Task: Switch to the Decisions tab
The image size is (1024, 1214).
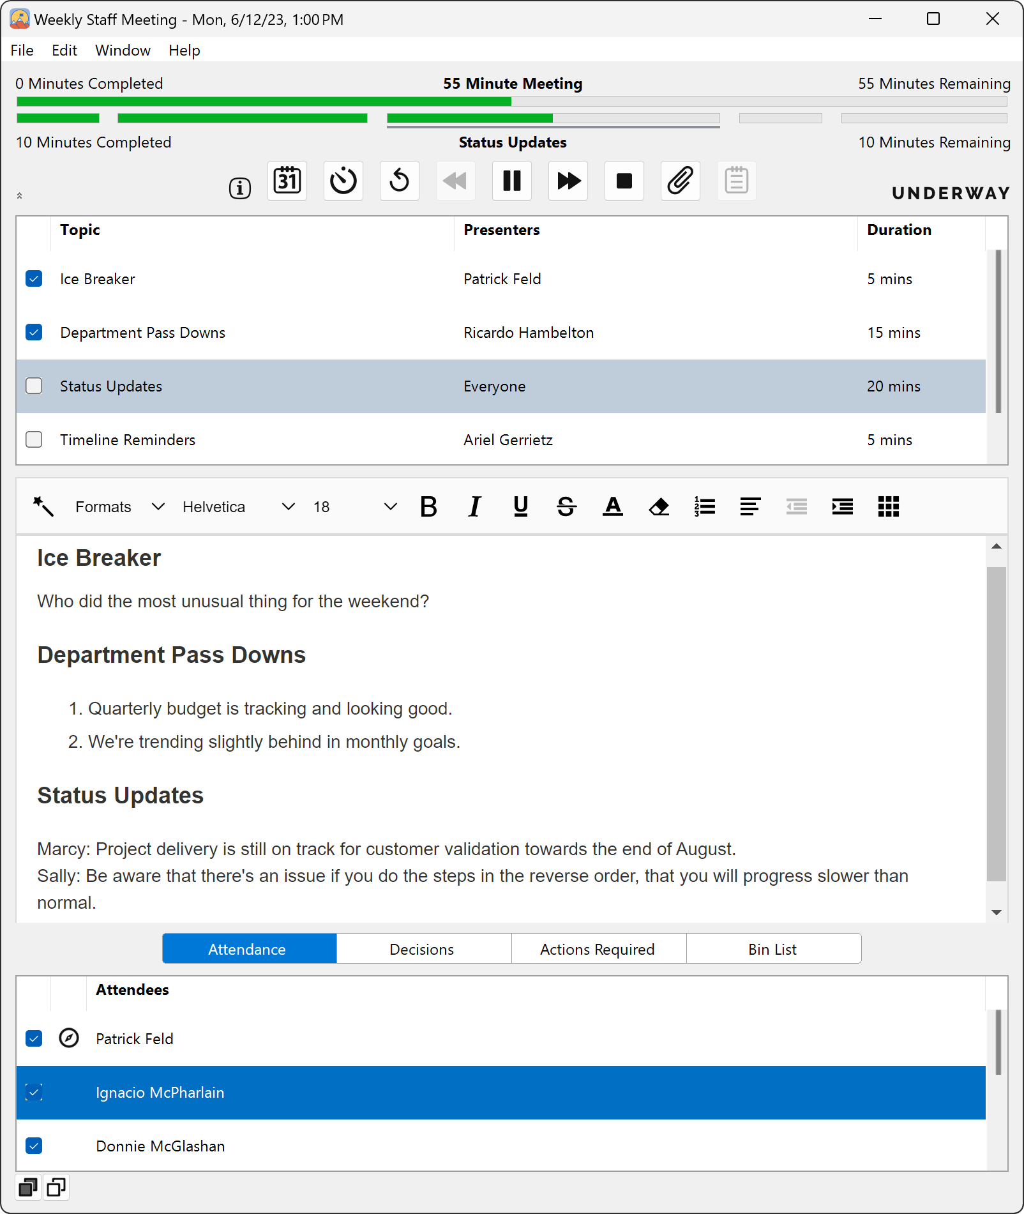Action: coord(421,950)
